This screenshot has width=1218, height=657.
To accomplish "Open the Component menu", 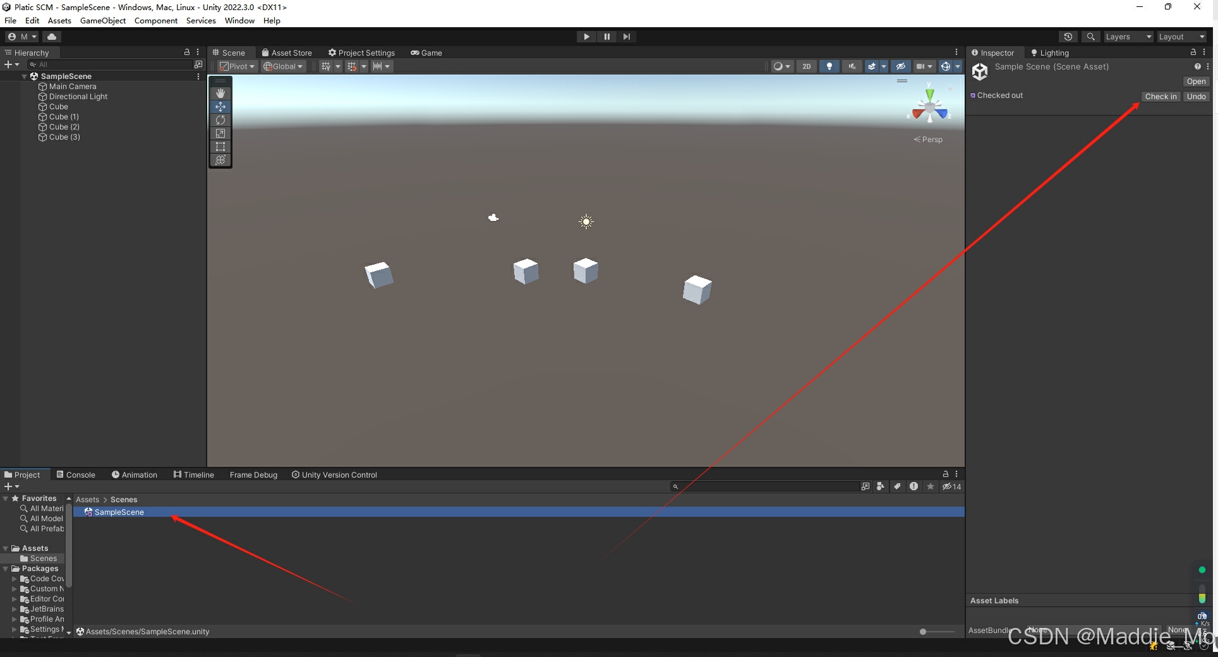I will point(156,21).
